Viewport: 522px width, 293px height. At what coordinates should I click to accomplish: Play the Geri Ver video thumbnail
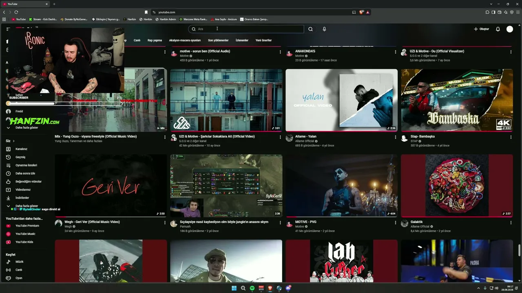point(111,186)
